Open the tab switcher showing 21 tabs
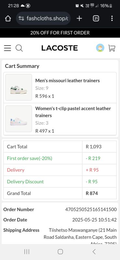This screenshot has width=120, height=260. click(x=96, y=19)
